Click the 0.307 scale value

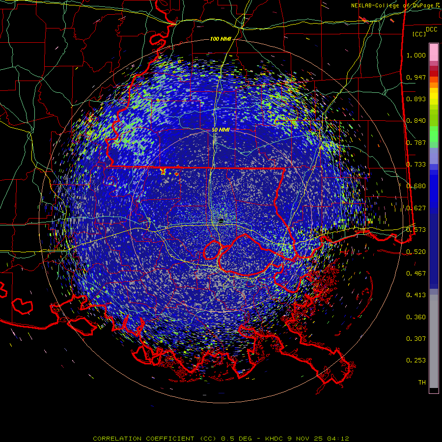coord(416,339)
